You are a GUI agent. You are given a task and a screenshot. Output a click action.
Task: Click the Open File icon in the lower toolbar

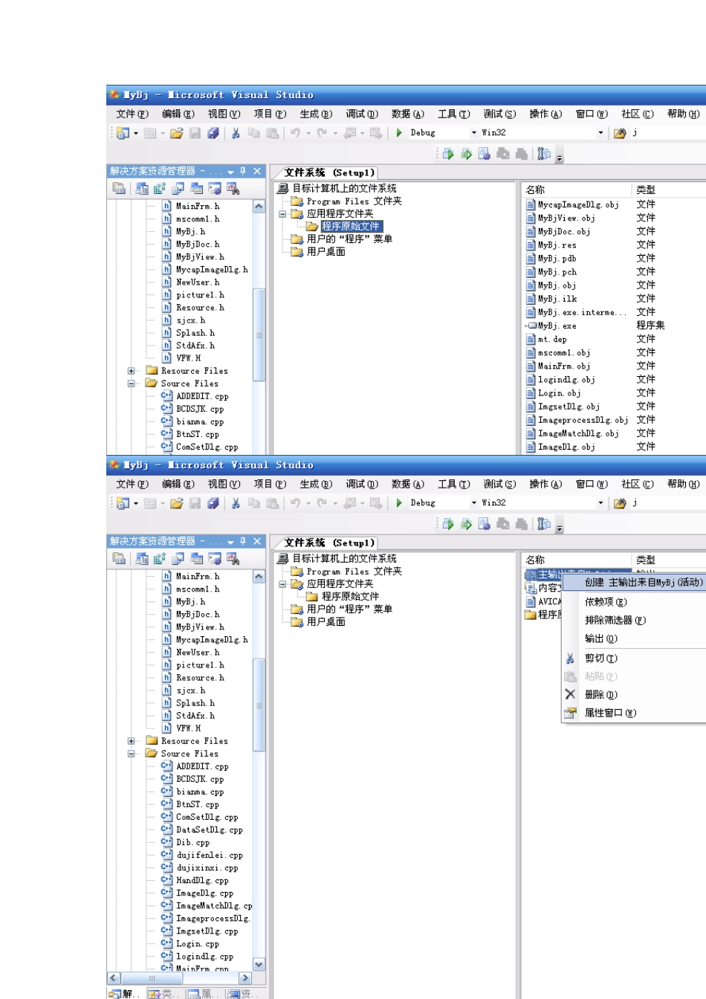[177, 503]
